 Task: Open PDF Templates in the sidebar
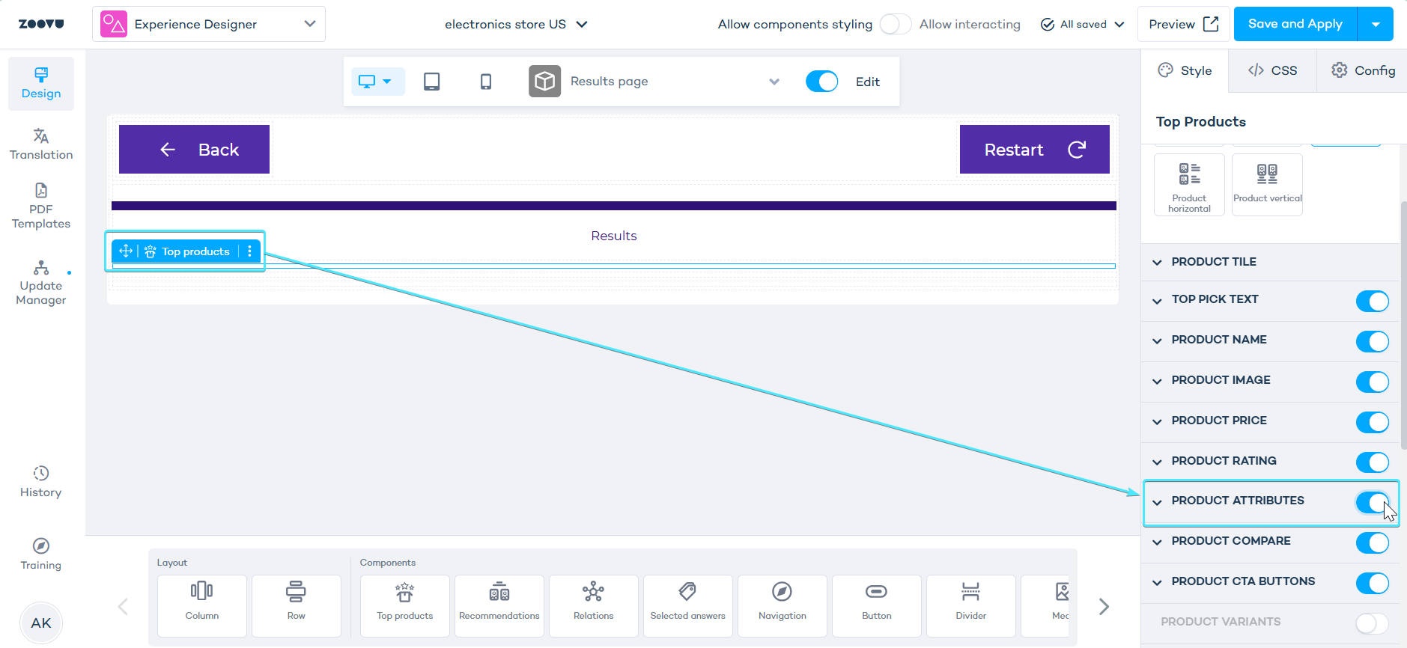41,206
